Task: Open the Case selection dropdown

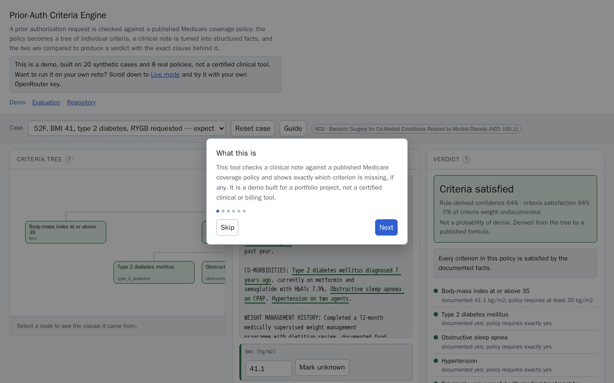Action: [127, 128]
